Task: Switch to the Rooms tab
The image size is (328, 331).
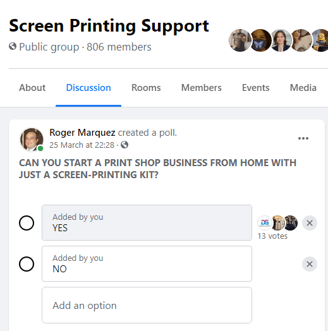Action: [x=146, y=88]
